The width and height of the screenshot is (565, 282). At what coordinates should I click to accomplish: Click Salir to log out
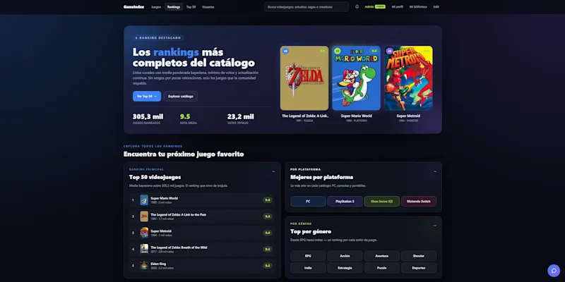click(x=436, y=7)
